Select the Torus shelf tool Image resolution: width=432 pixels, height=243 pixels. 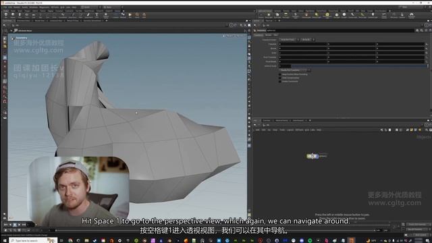[27, 15]
